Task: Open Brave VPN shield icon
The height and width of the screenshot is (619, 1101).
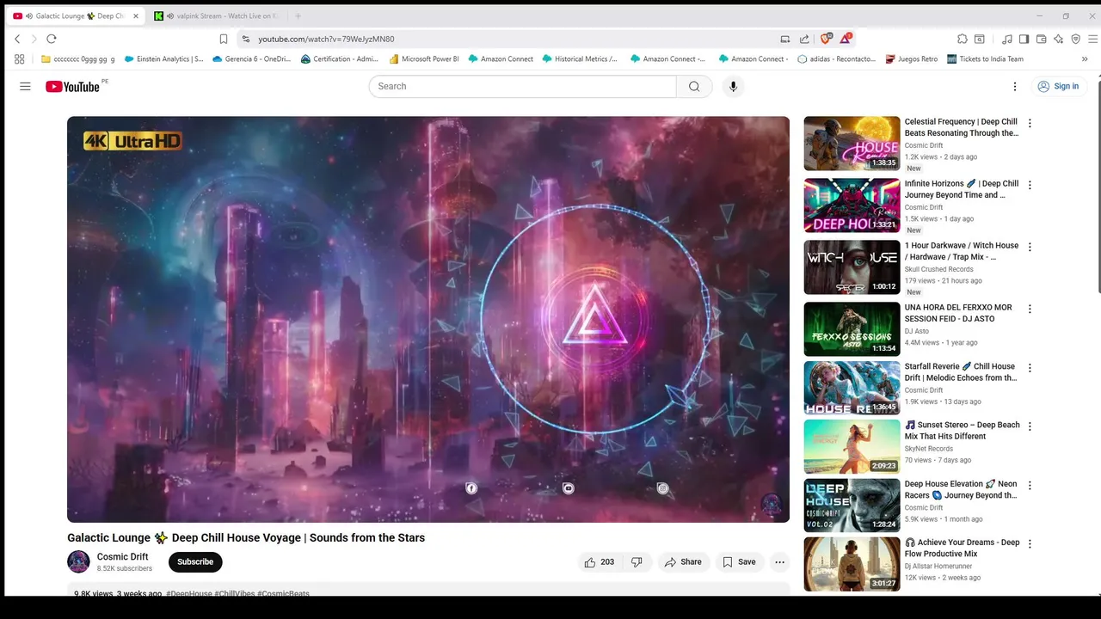Action: (1075, 39)
